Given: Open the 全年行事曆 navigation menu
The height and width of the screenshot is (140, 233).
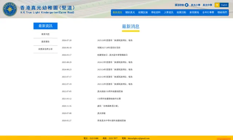Looking at the screenshot, I should pyautogui.click(x=208, y=12).
